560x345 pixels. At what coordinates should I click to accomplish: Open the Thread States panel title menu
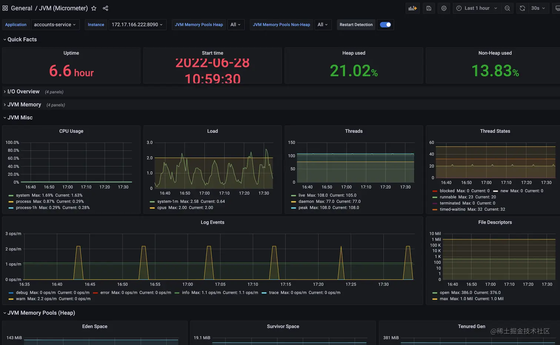(x=495, y=131)
